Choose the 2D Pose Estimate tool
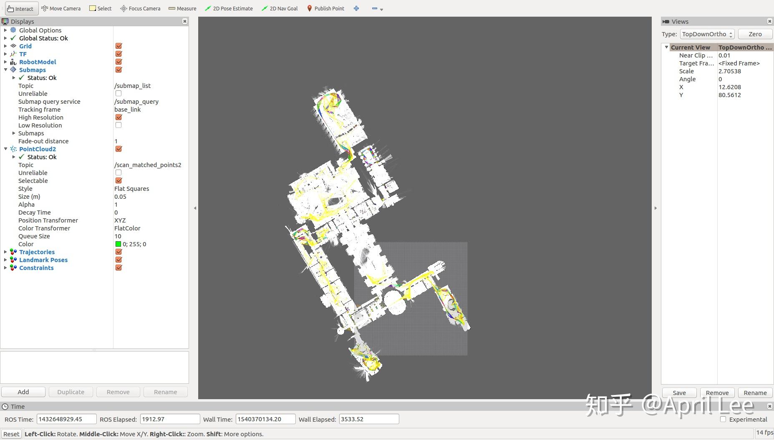The image size is (774, 440). (229, 8)
